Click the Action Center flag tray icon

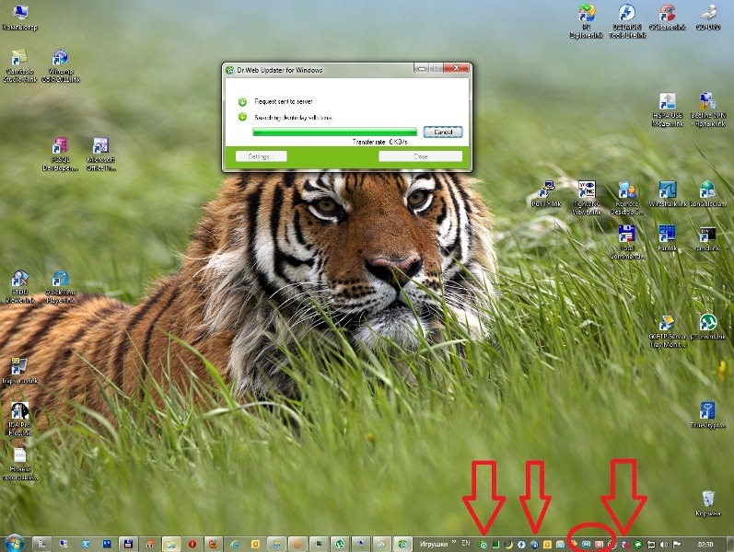pyautogui.click(x=677, y=544)
